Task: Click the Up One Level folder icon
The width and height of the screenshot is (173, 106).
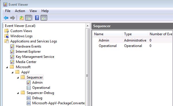Action: 22,18
